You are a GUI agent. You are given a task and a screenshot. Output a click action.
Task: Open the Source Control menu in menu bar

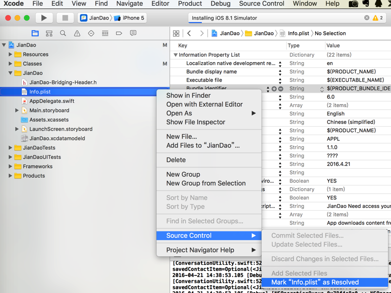[x=261, y=3]
